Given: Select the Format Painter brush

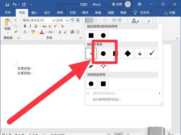Looking at the screenshot, I should 16,32.
